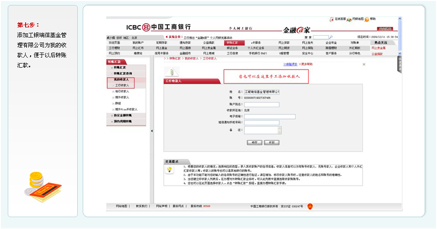Open the 网上保险 menu item
Image resolution: width=437 pixels, height=229 pixels.
[307, 48]
